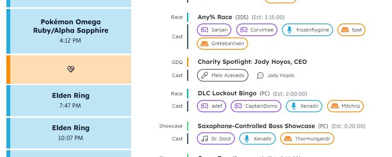Open the Saxophone-Controlled Boss Showcase title

256,126
